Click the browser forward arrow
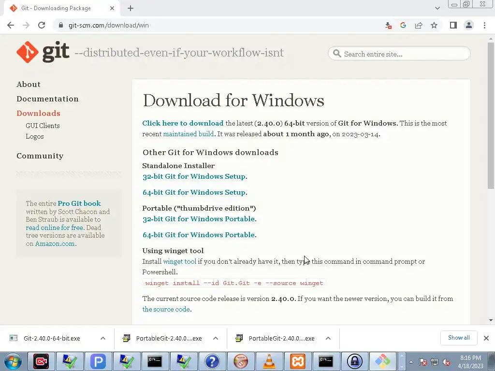 26,25
